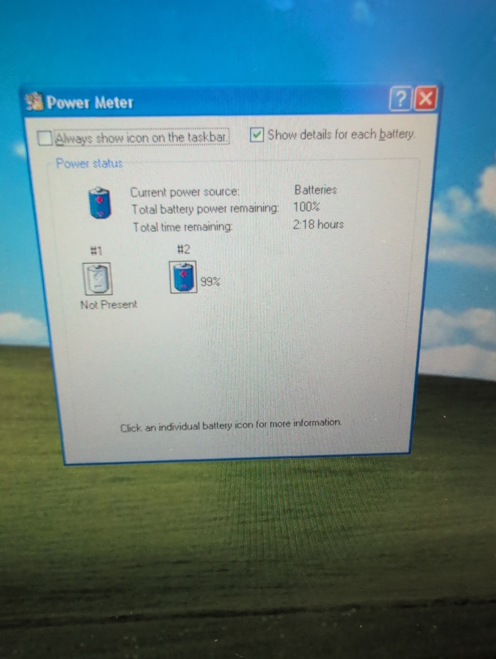The height and width of the screenshot is (659, 496).
Task: Select the 'Batteries' power source value
Action: [x=316, y=190]
